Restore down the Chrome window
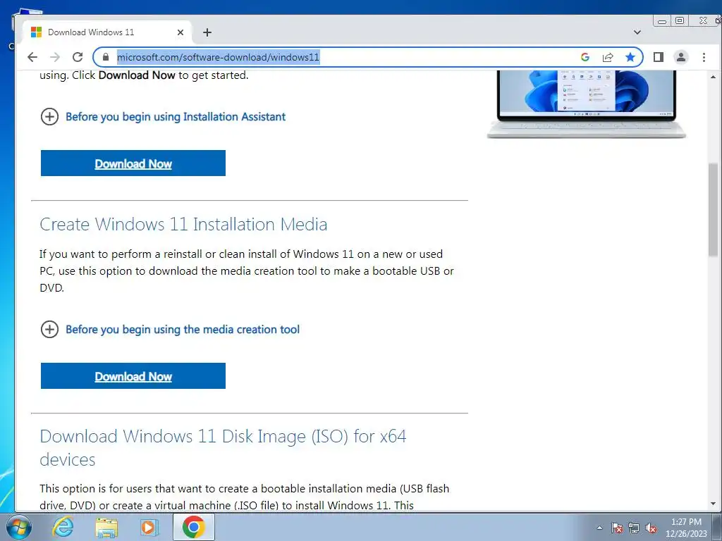The image size is (722, 541). (x=679, y=20)
